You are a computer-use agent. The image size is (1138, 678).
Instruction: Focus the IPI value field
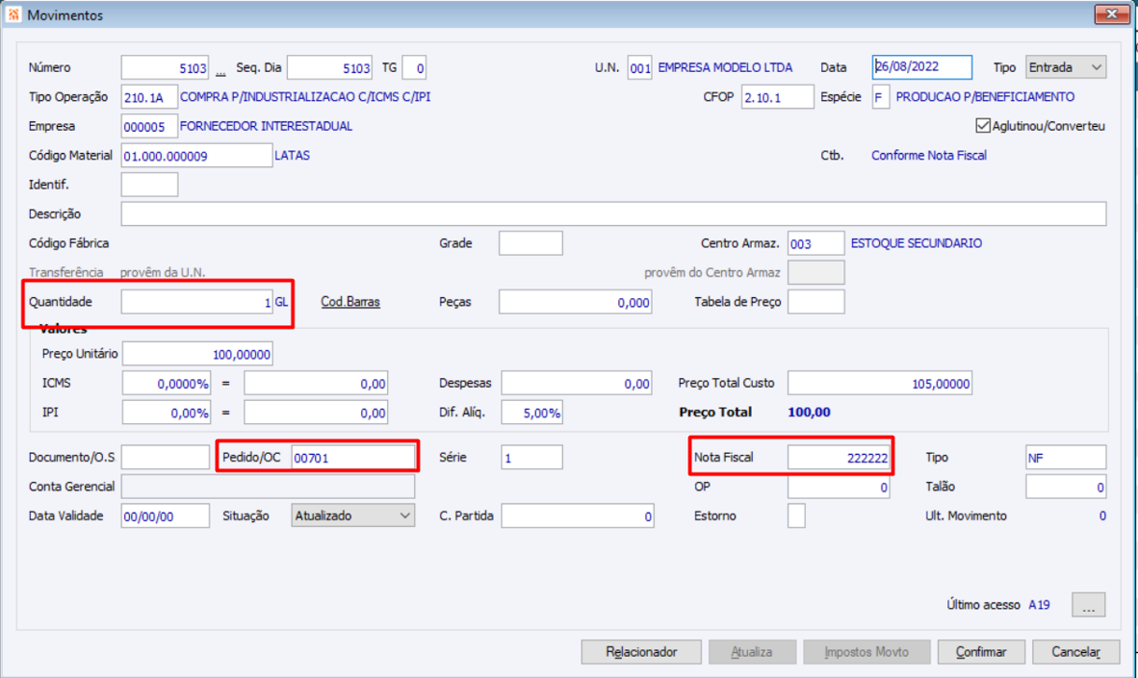pos(316,413)
